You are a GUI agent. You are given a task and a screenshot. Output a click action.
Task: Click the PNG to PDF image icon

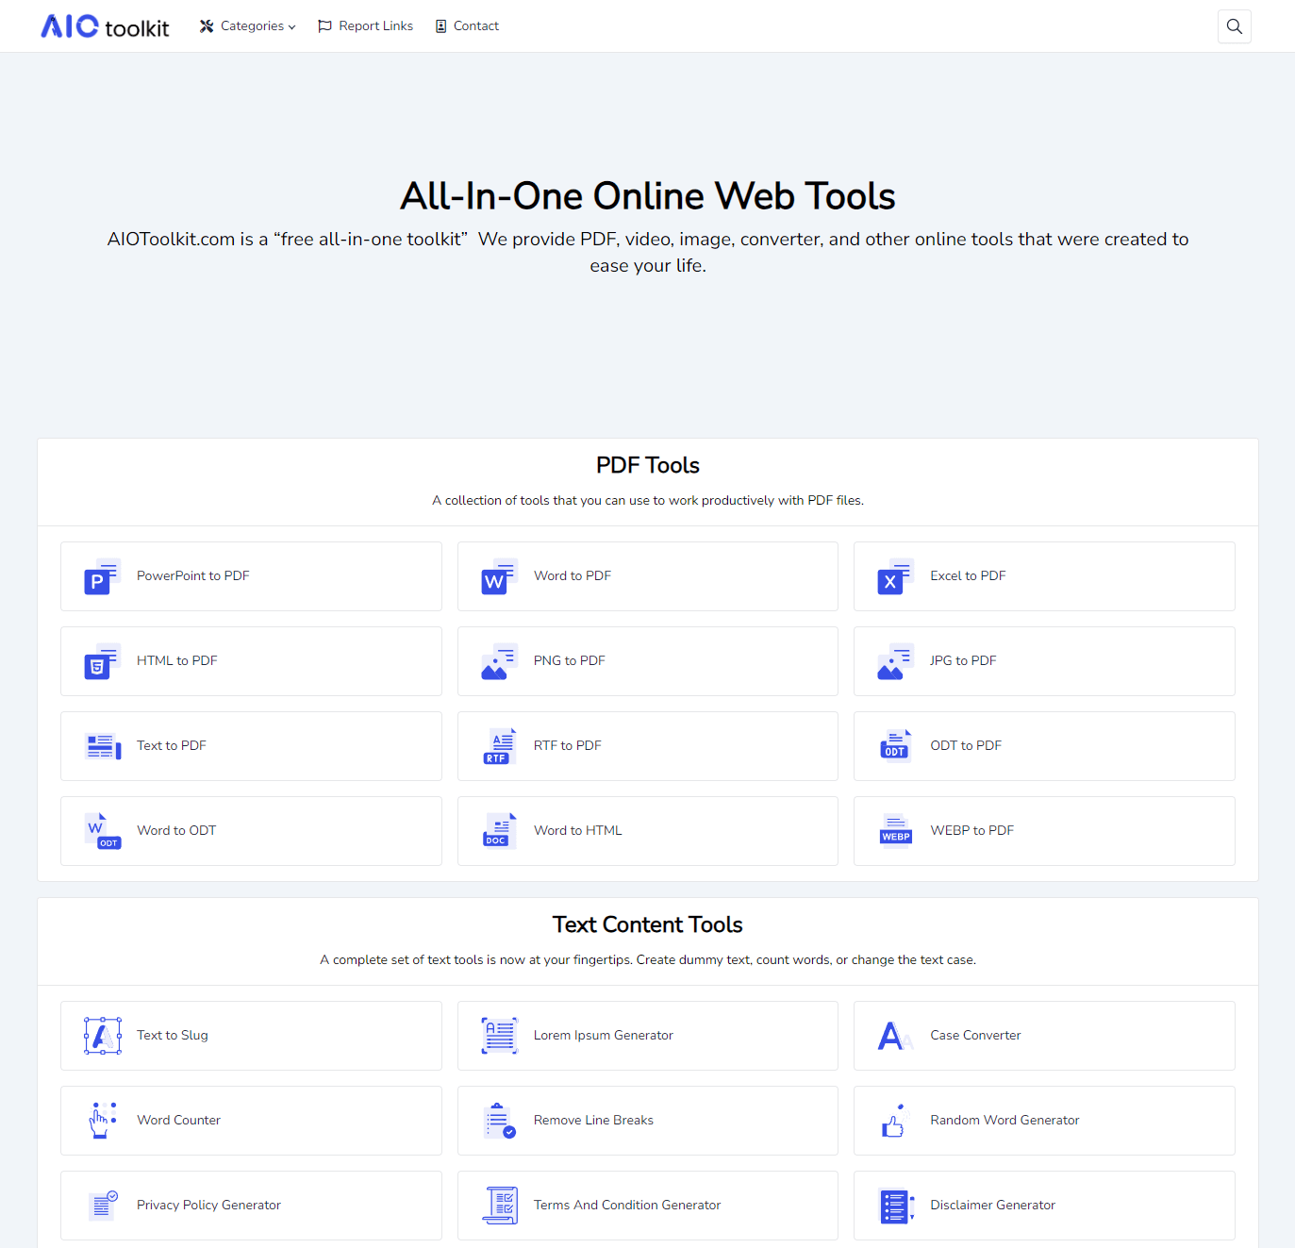(498, 661)
